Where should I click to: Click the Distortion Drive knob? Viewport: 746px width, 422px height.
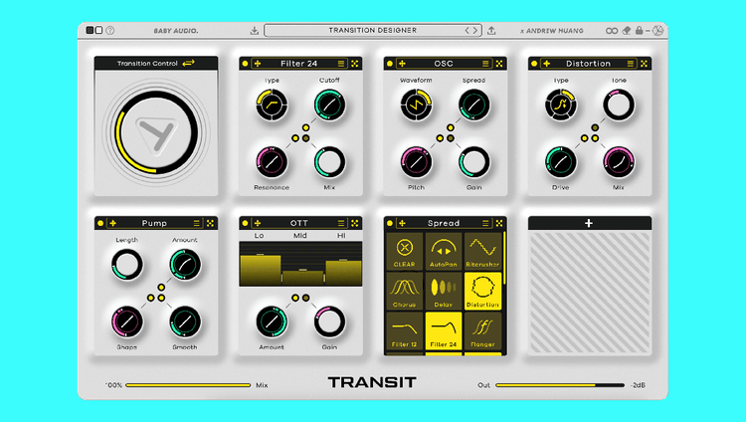561,162
